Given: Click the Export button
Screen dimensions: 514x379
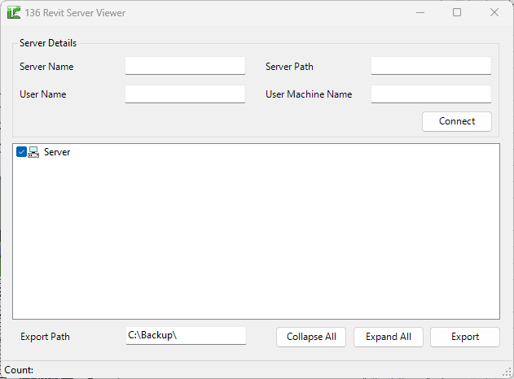Looking at the screenshot, I should (x=465, y=337).
